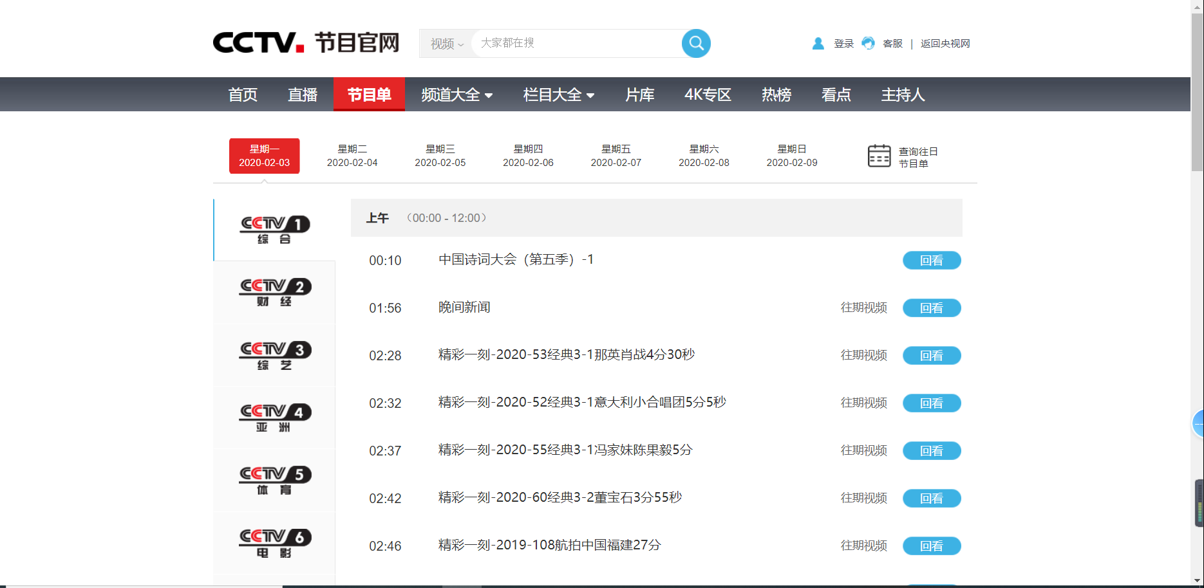Open 看点 in the navigation bar
Viewport: 1204px width, 588px height.
pos(836,95)
